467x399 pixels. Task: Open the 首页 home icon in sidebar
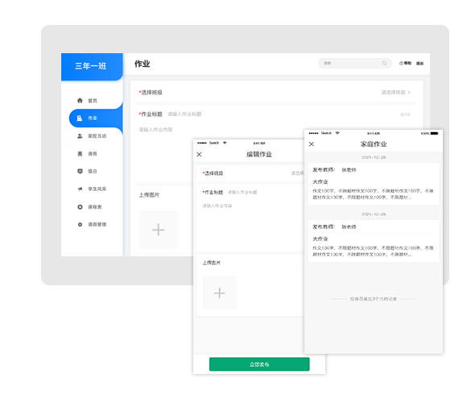pos(80,101)
